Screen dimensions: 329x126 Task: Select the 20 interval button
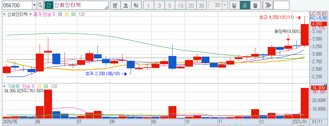point(191,5)
